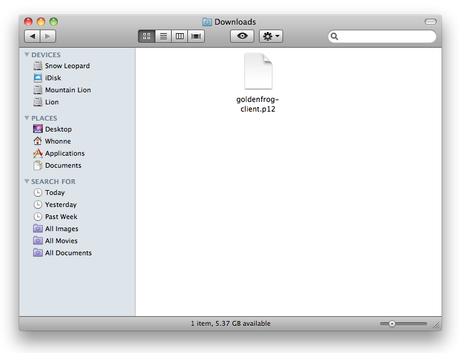
Task: Open the Desktop icon in Places
Action: (x=38, y=129)
